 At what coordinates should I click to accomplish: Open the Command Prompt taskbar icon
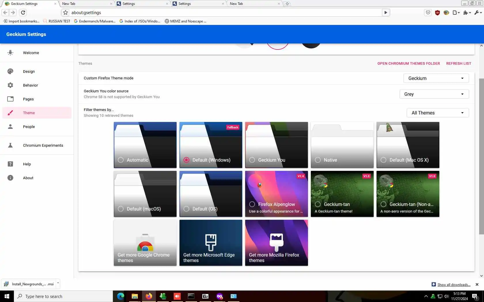pyautogui.click(x=191, y=296)
